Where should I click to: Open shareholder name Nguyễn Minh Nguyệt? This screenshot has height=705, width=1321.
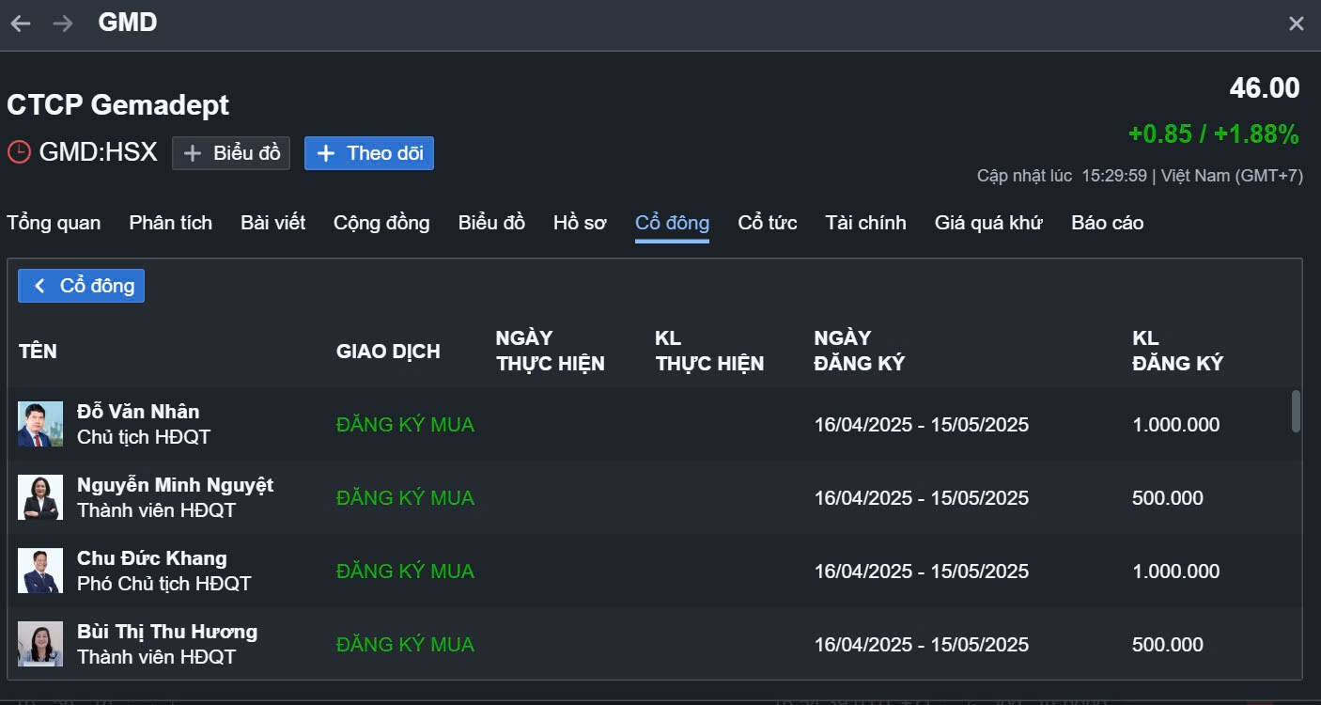click(175, 485)
